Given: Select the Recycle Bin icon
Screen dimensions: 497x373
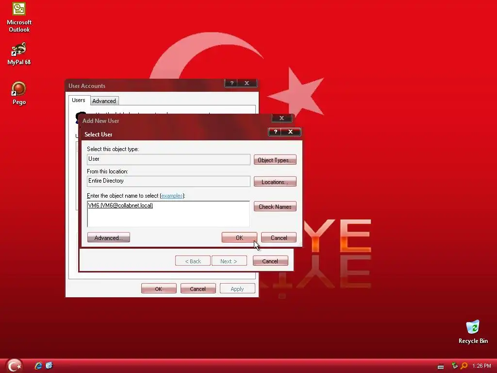Looking at the screenshot, I should click(473, 332).
